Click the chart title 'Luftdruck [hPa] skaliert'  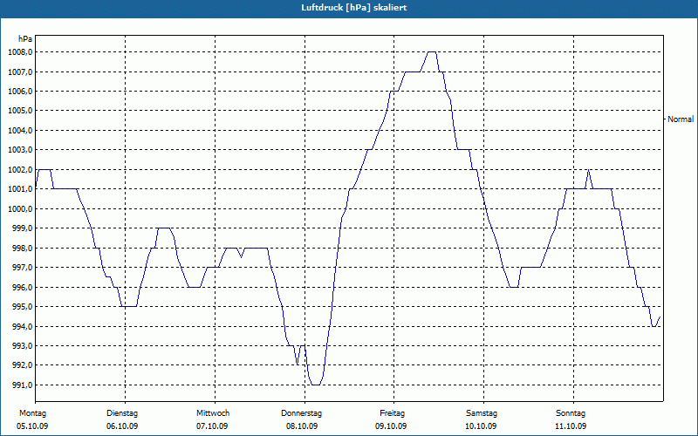click(354, 8)
